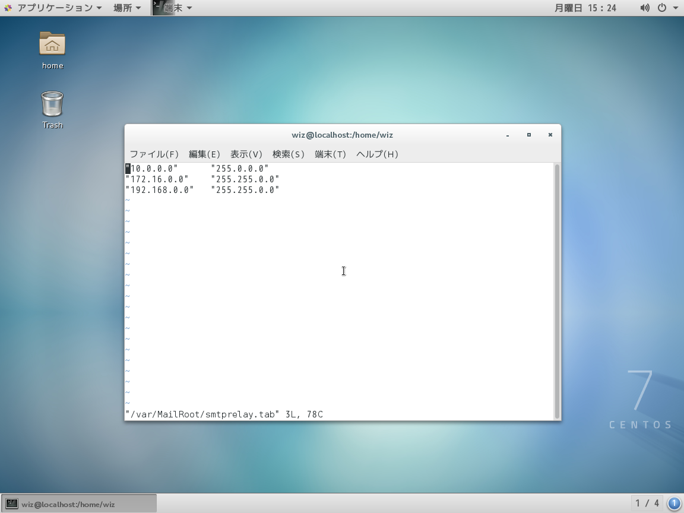This screenshot has height=513, width=684.
Task: Click the volume speaker icon in top panel
Action: click(645, 8)
